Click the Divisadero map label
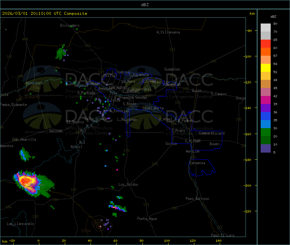Viewport: 290px width, 245px height. pos(70,25)
